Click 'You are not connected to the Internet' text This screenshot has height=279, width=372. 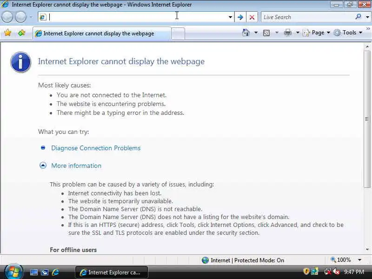tap(112, 95)
